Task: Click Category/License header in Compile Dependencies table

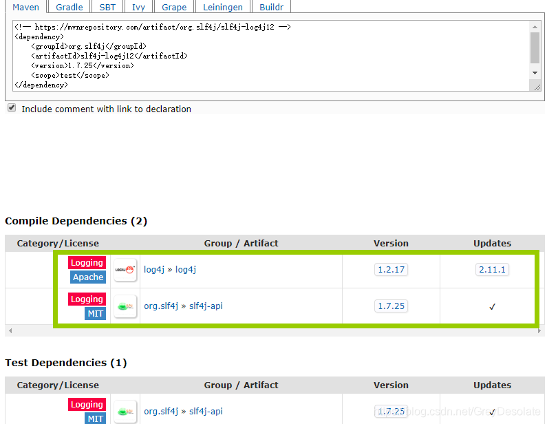Action: tap(58, 243)
